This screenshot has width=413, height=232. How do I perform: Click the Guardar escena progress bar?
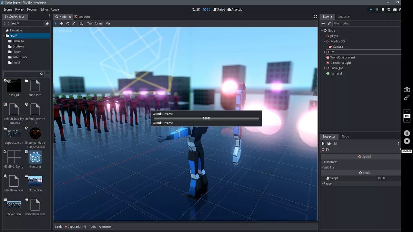206,118
